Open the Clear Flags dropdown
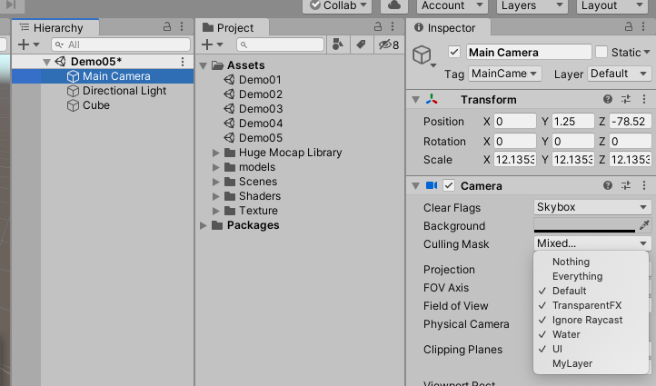The image size is (656, 386). [592, 207]
